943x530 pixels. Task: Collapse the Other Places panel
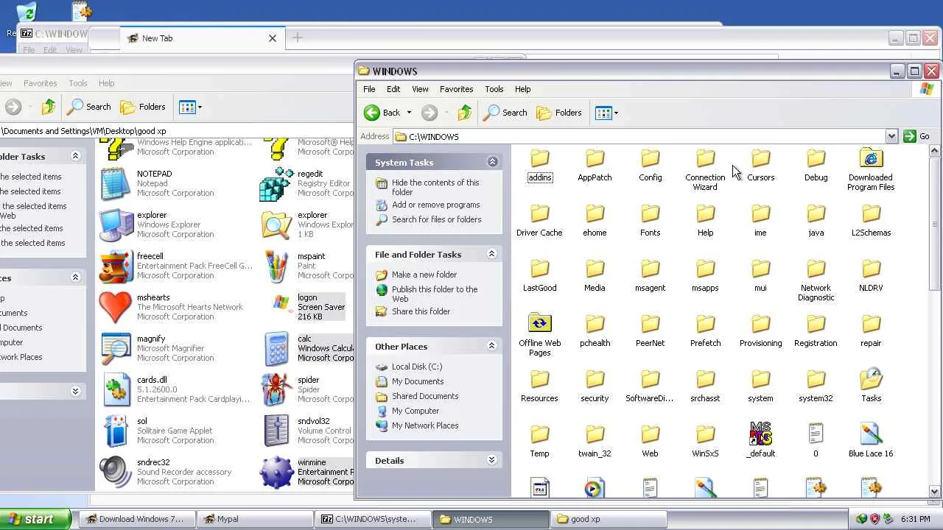(492, 346)
